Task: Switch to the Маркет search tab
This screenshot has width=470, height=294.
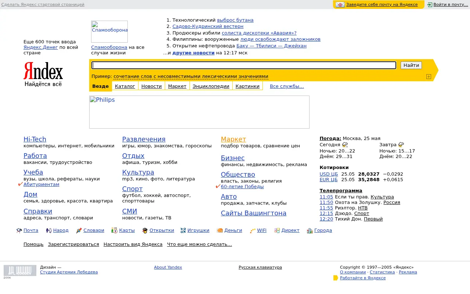Action: click(177, 86)
